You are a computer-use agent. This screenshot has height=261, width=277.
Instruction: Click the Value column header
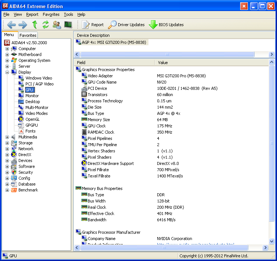[212, 63]
